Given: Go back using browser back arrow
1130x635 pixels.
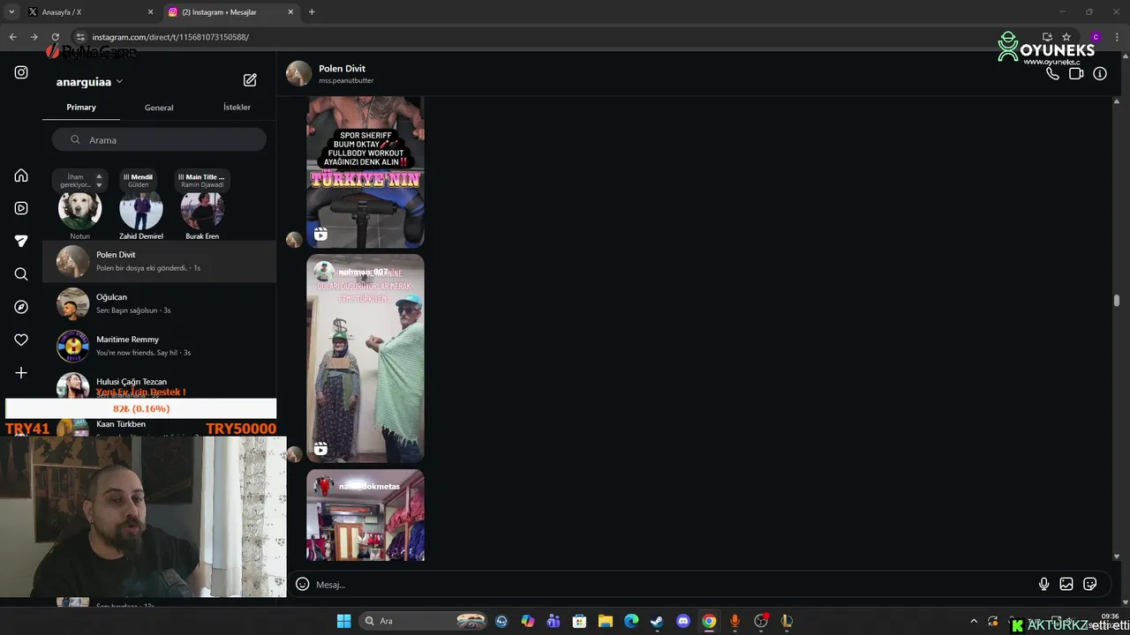Looking at the screenshot, I should tap(12, 37).
